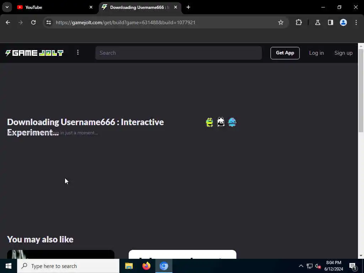The image size is (364, 273).
Task: Open the first dark recommended game thumbnail
Action: coord(60,255)
